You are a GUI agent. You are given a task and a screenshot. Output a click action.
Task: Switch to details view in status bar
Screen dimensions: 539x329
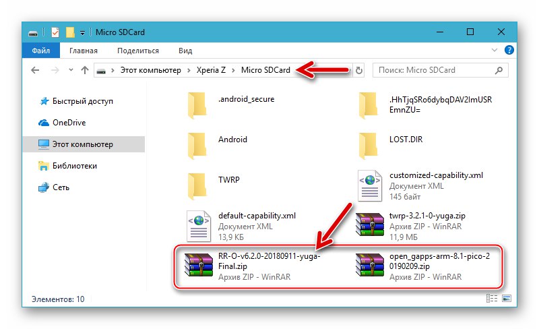[x=492, y=299]
